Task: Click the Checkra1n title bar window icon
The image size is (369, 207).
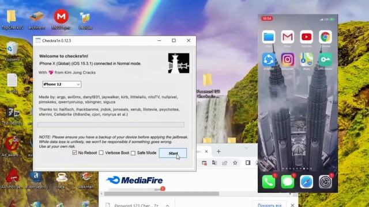Action: [38, 41]
